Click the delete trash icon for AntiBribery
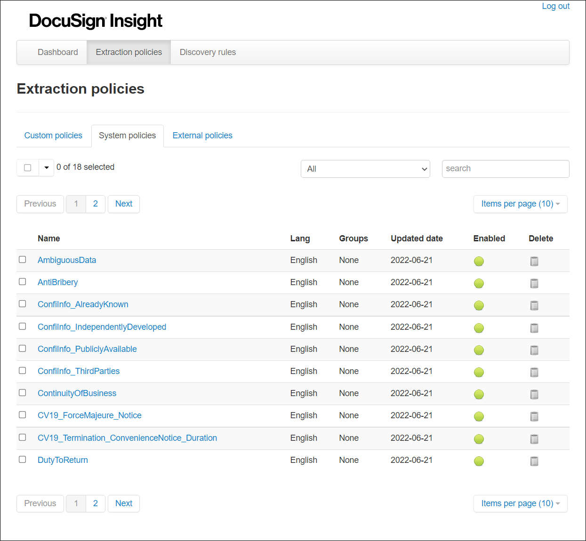 (534, 283)
